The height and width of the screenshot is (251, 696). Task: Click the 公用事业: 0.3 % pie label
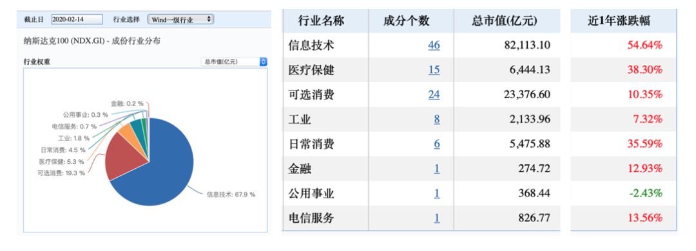(86, 114)
